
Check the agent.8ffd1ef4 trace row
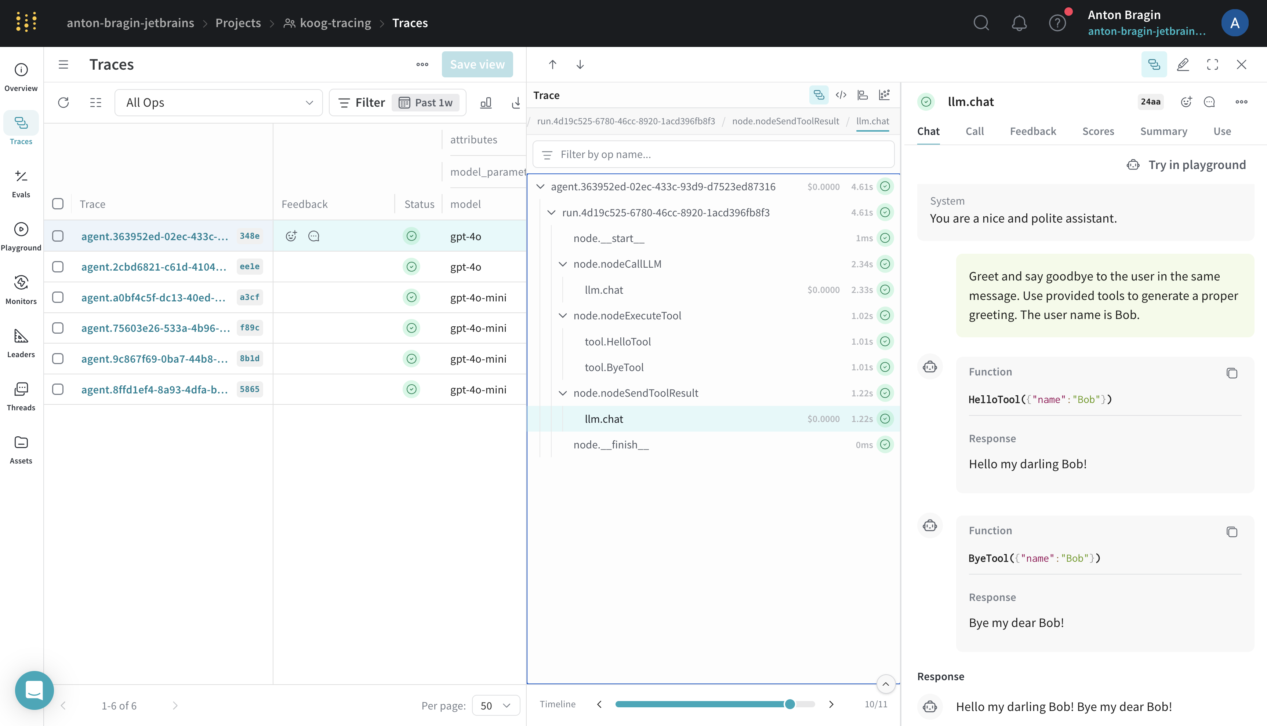pyautogui.click(x=58, y=389)
